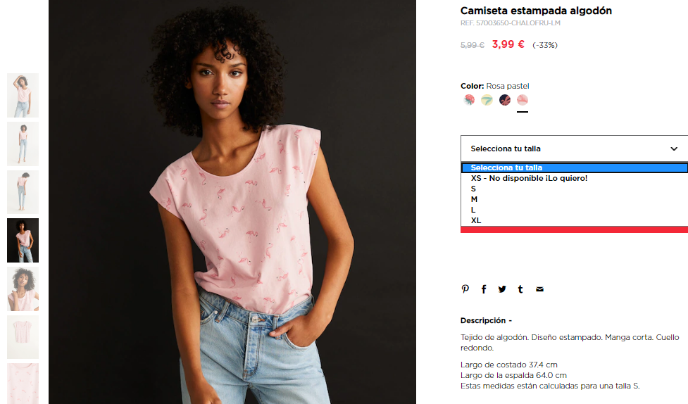Share the product on Facebook

pyautogui.click(x=484, y=289)
